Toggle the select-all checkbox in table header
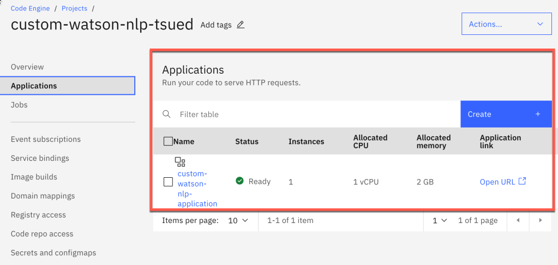The image size is (558, 265). 168,141
